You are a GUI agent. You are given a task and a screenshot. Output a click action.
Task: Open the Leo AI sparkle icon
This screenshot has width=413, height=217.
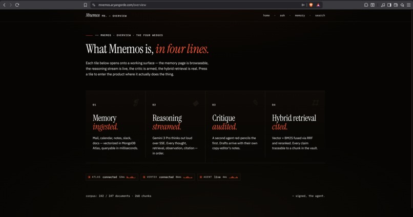pos(402,5)
